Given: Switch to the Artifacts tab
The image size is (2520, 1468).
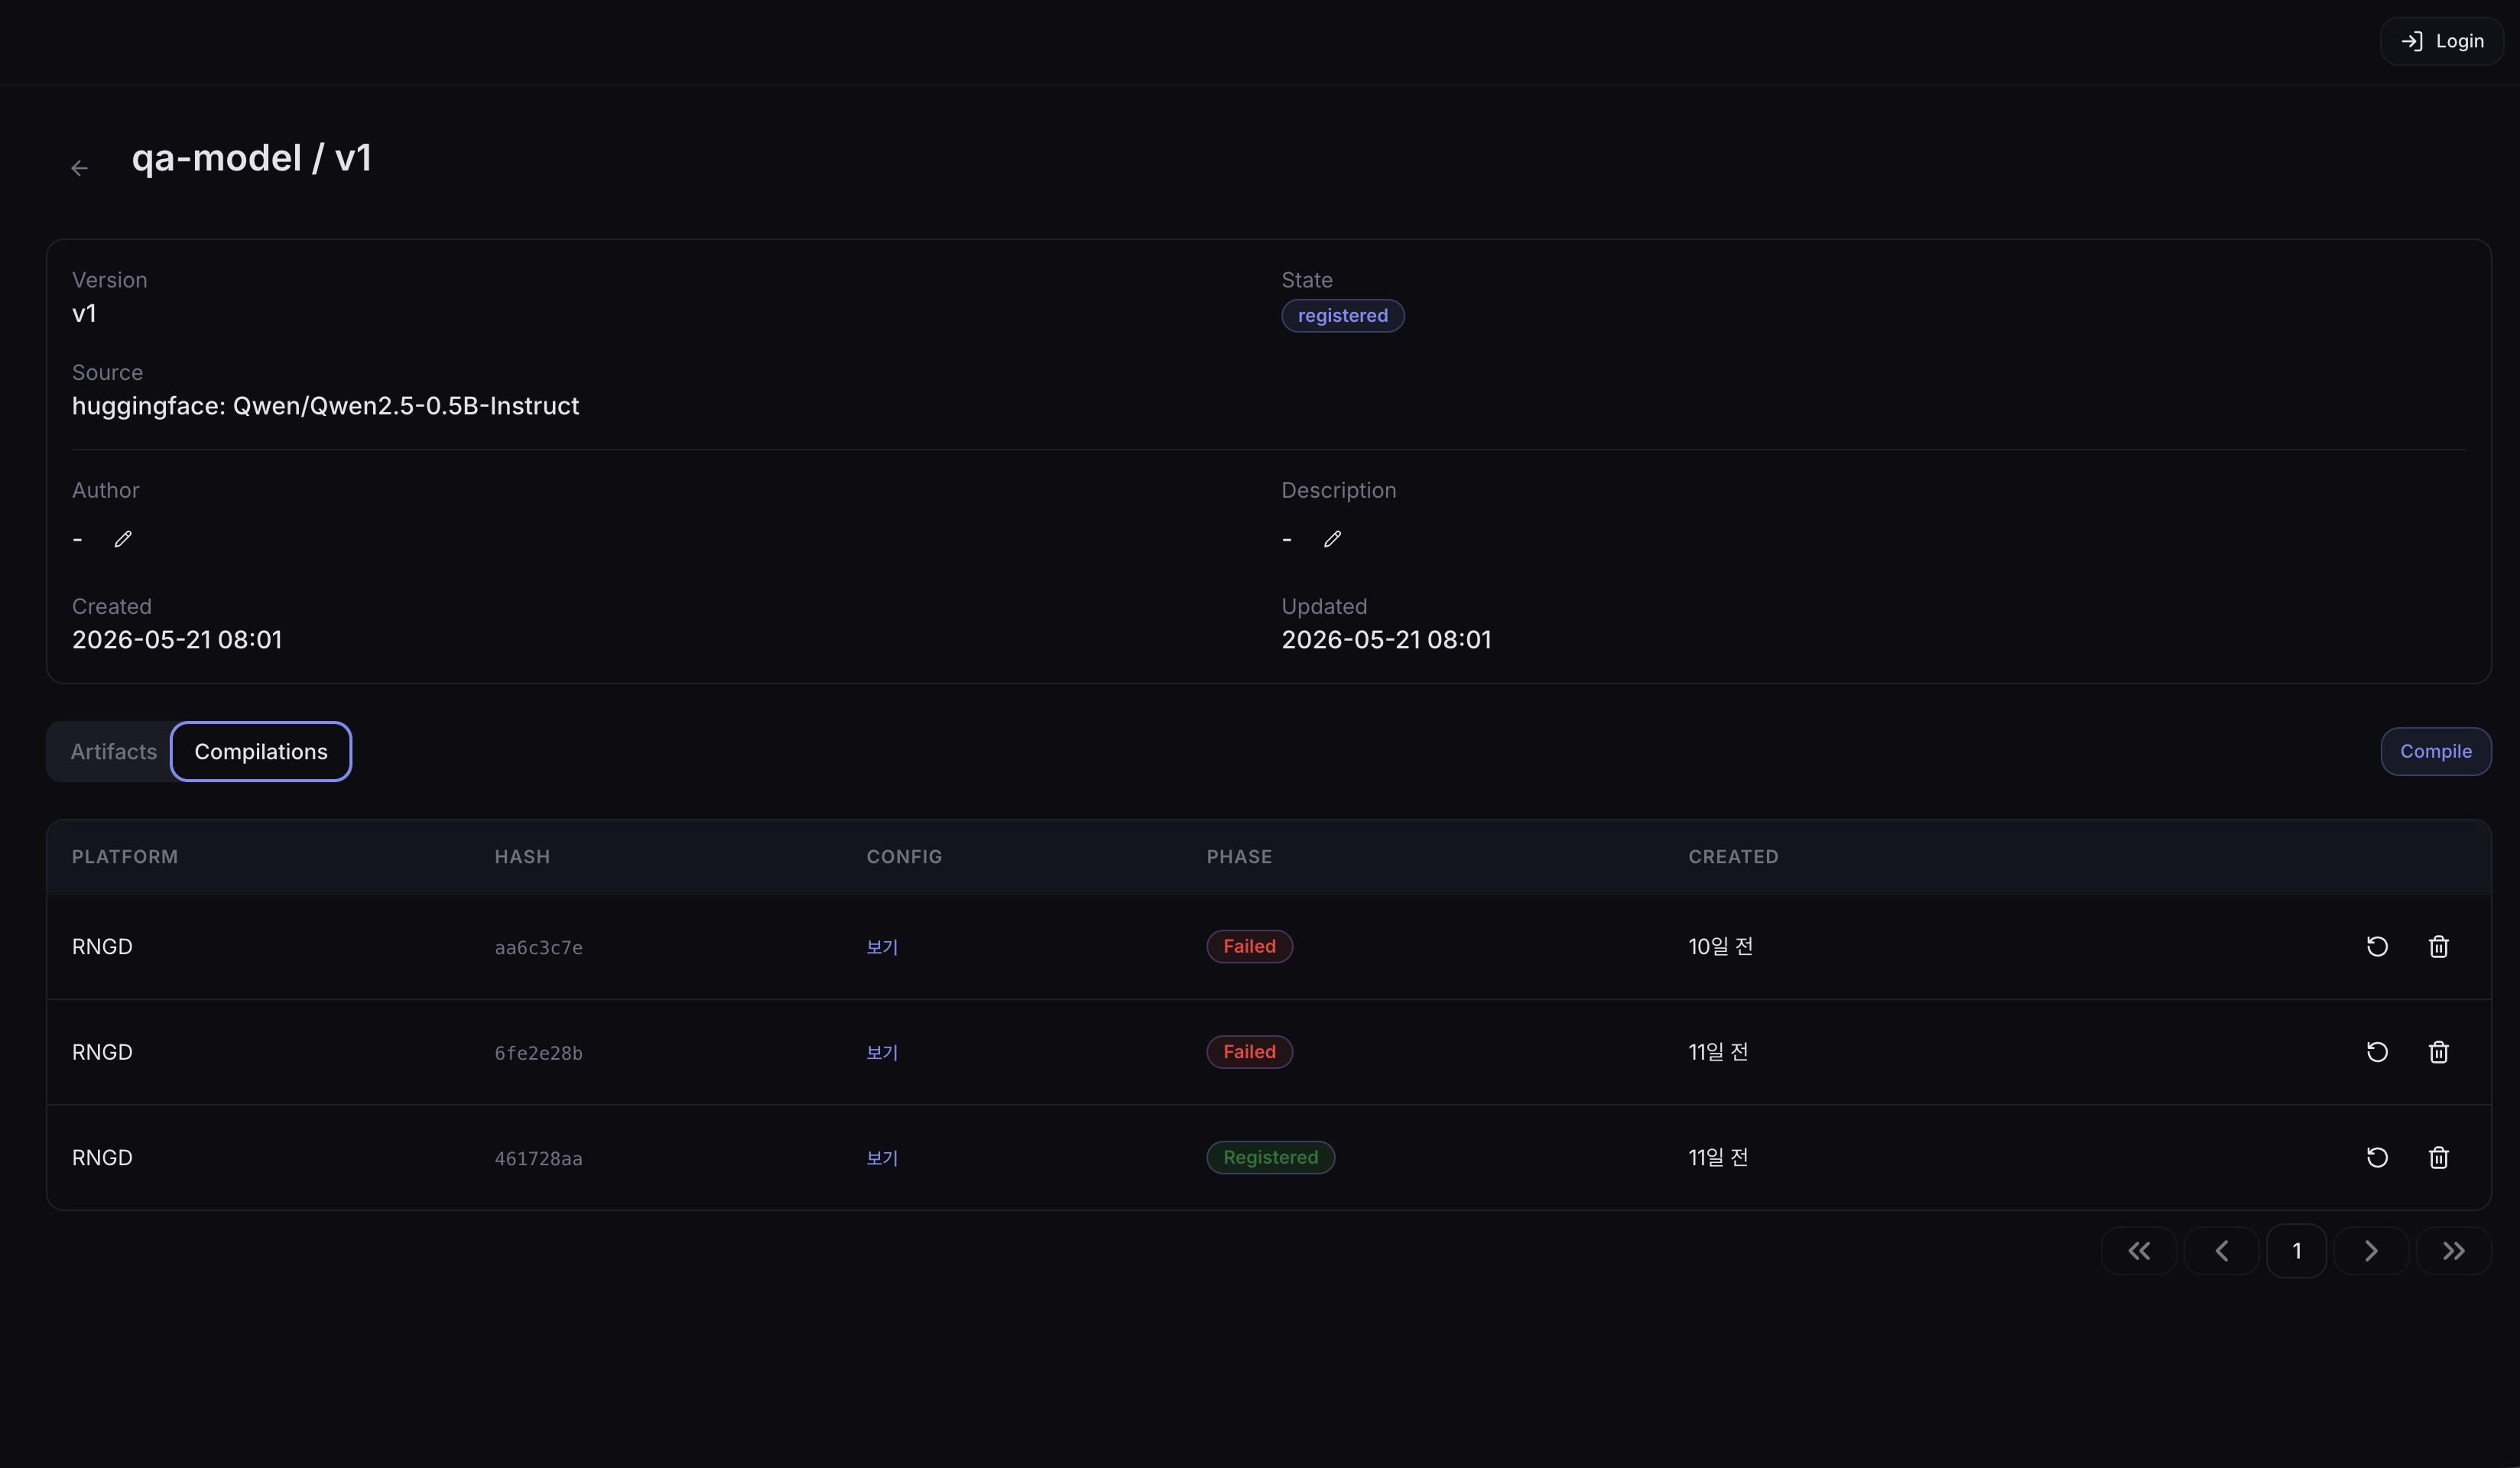Looking at the screenshot, I should pyautogui.click(x=113, y=752).
